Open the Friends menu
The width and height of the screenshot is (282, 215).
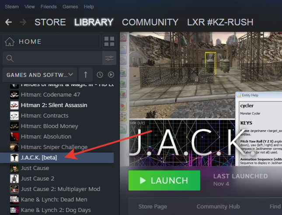pyautogui.click(x=49, y=7)
